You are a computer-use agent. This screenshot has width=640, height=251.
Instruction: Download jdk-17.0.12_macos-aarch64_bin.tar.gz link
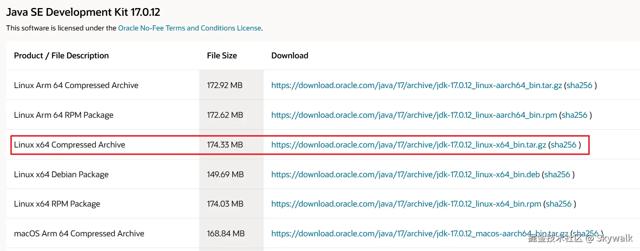click(x=419, y=233)
